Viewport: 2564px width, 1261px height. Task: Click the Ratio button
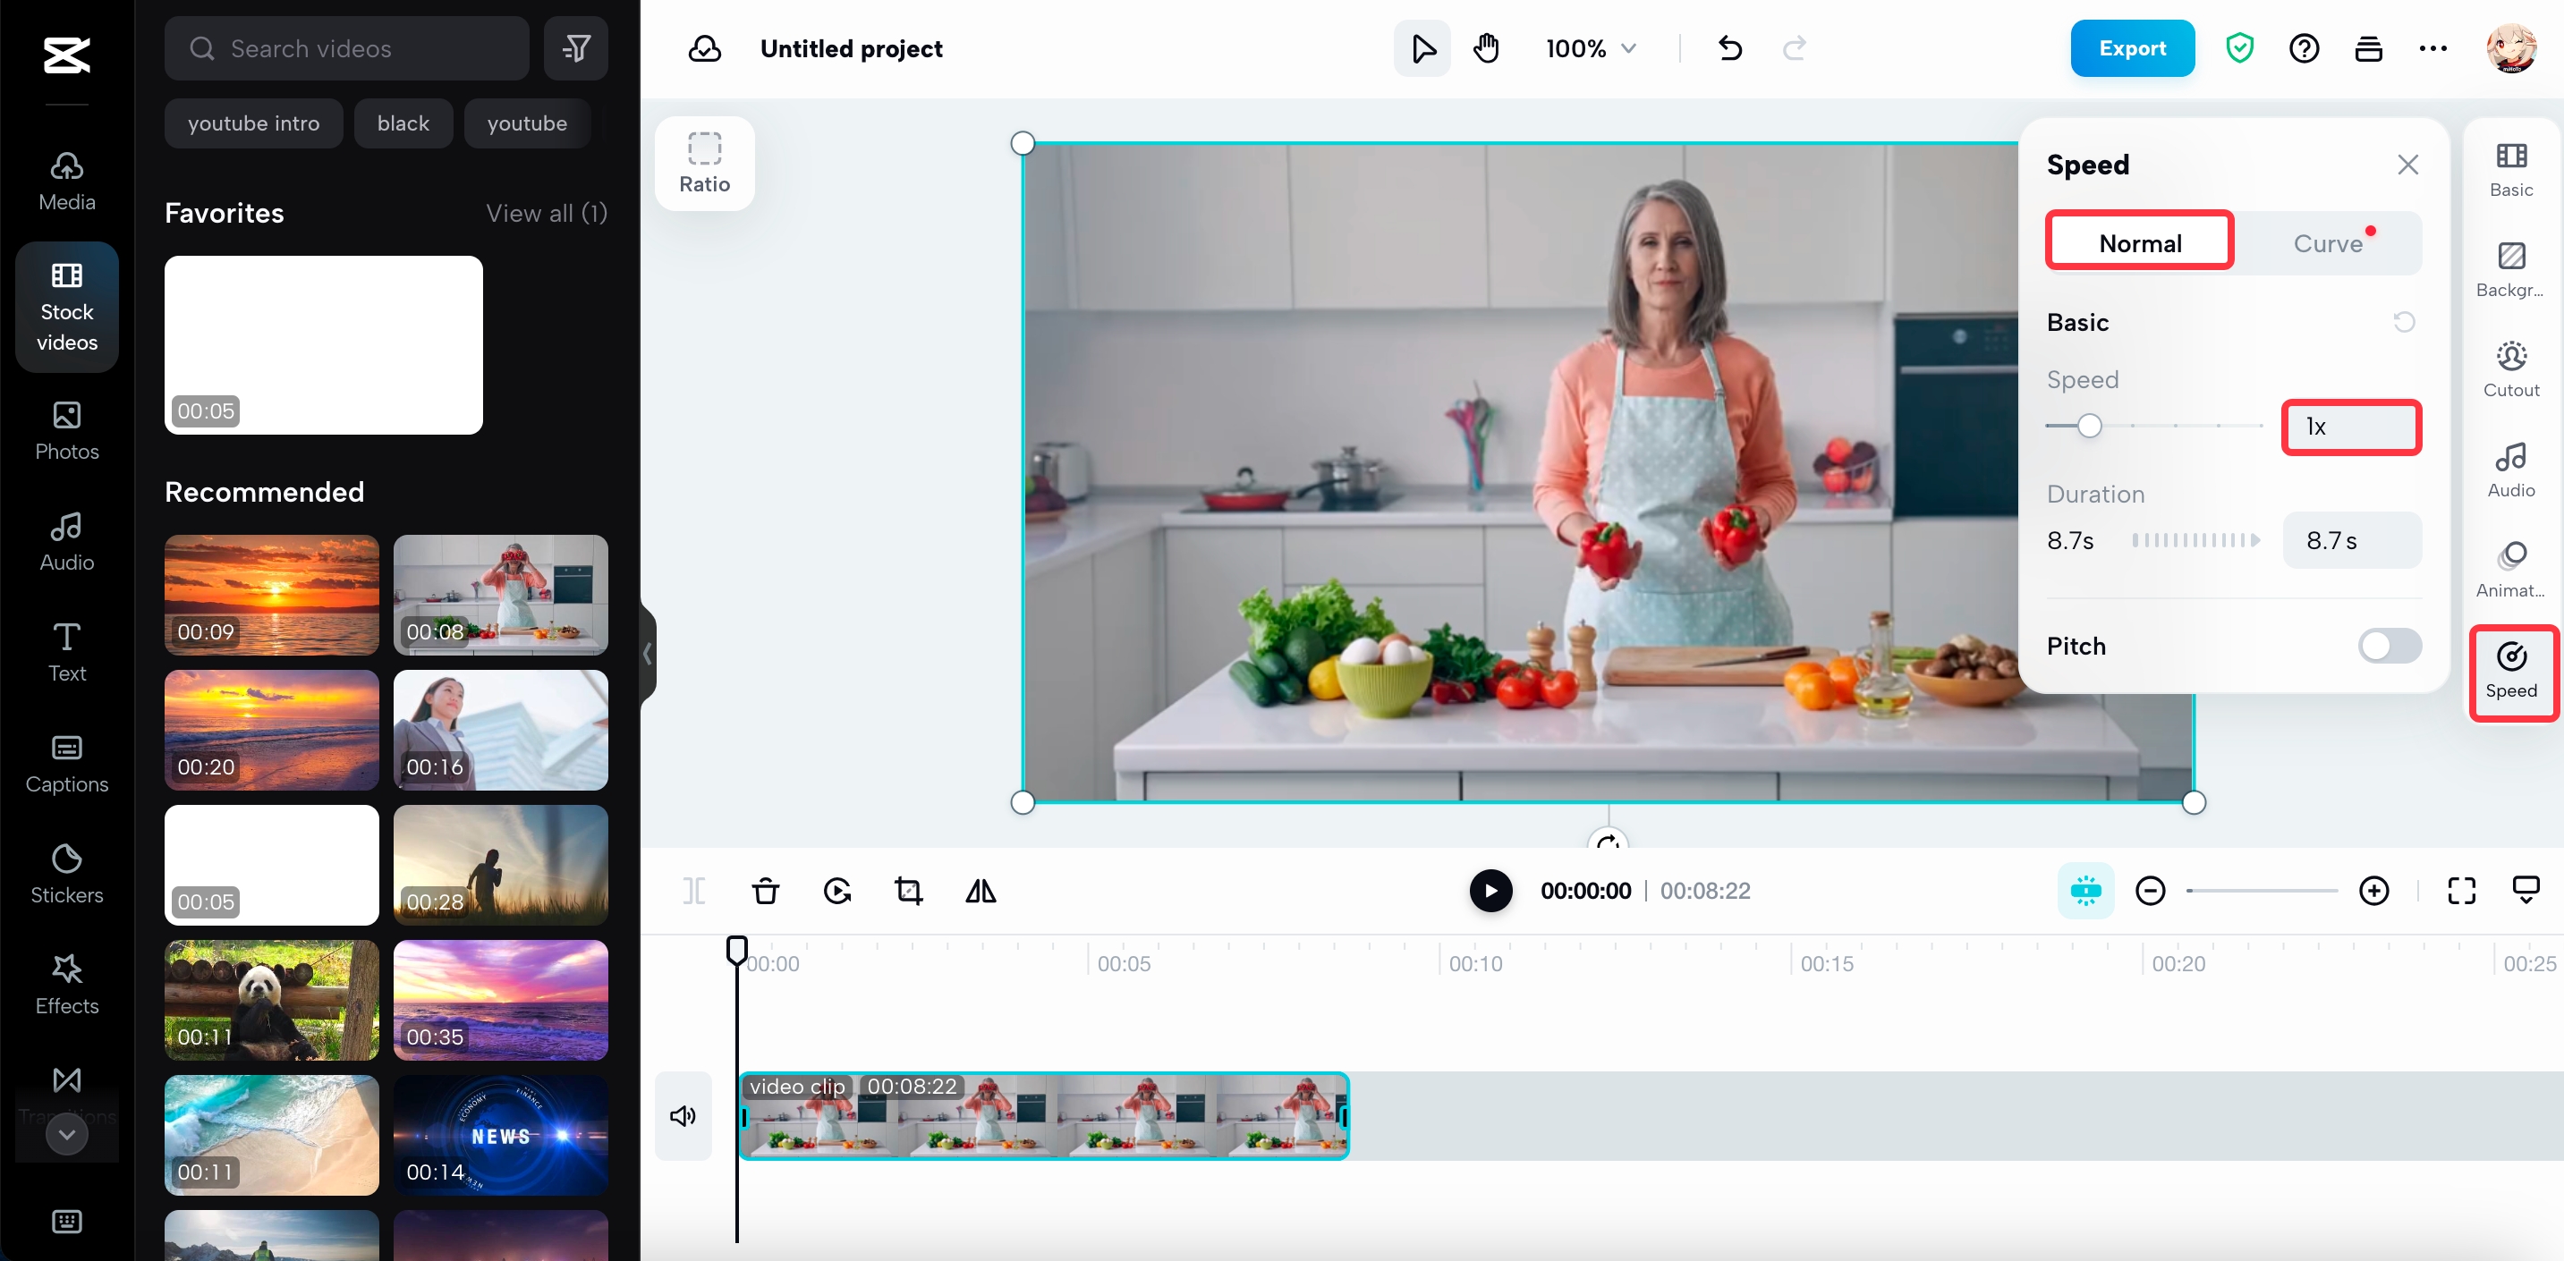tap(705, 162)
